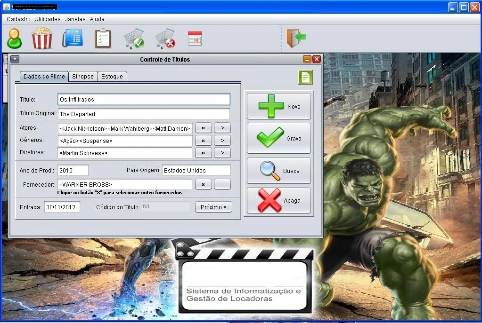Clear the Gêneros field with its x button
Viewport: 482px width, 323px height.
pos(203,141)
